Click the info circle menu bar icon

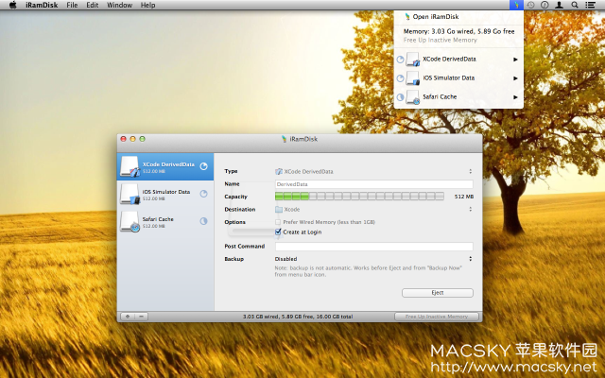click(x=544, y=5)
